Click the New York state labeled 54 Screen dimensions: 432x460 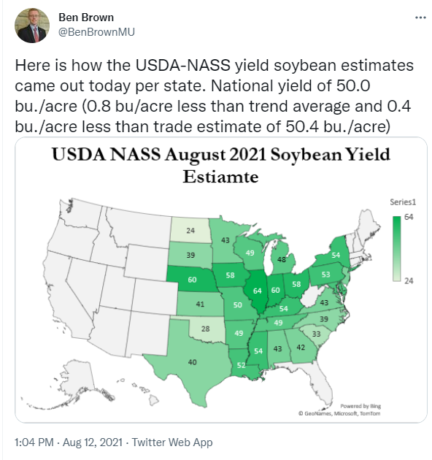334,254
